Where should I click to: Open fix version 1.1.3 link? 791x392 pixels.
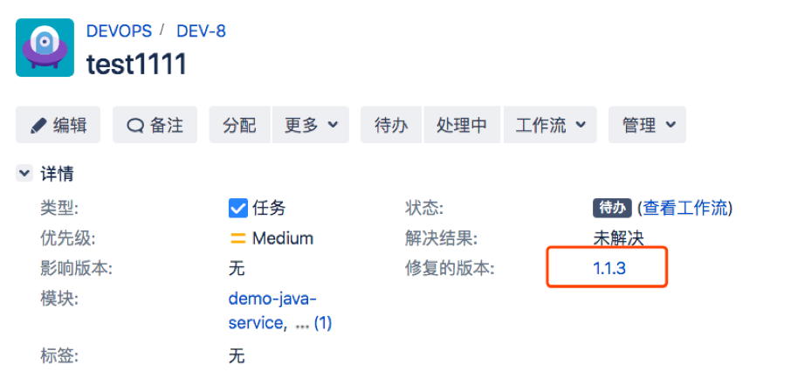[x=609, y=268]
